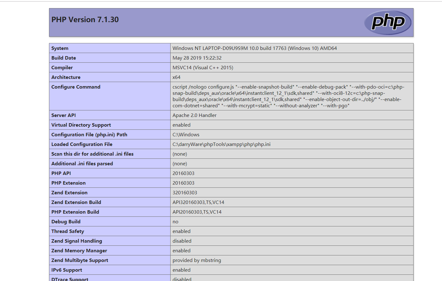
Task: Click the cscript configure.js command text
Action: click(289, 96)
